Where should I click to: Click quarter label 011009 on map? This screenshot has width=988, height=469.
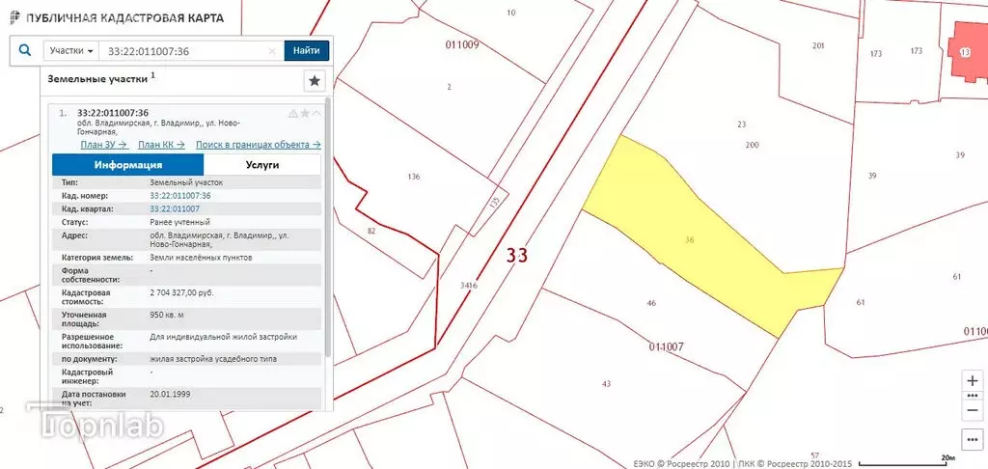coord(462,44)
